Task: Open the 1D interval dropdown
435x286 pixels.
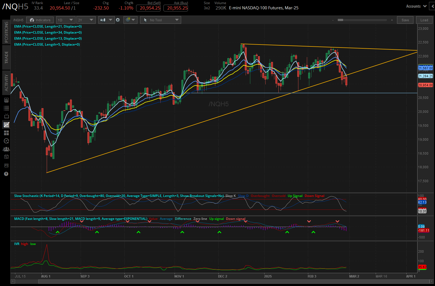Action: [66, 20]
